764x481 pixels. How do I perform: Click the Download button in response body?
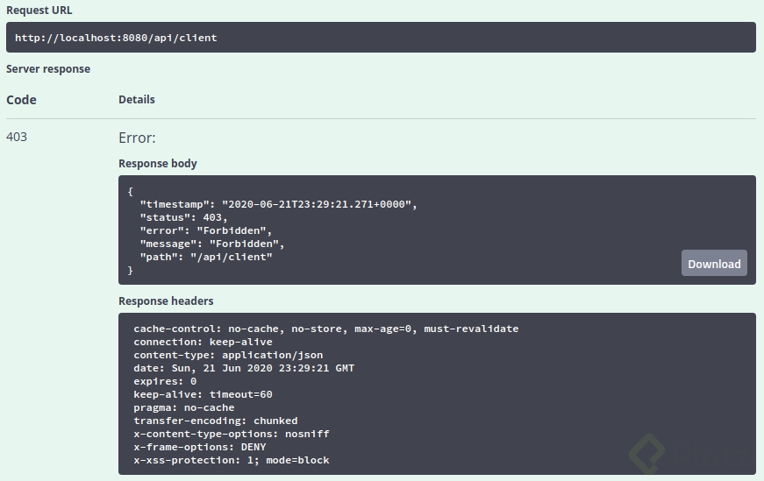(714, 264)
